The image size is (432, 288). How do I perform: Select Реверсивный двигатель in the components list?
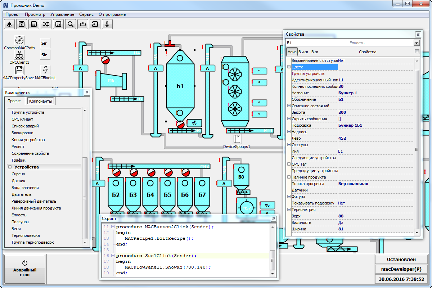pos(34,201)
